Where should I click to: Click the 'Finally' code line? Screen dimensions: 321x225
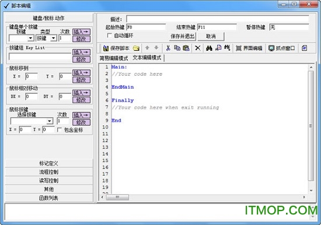click(x=123, y=100)
